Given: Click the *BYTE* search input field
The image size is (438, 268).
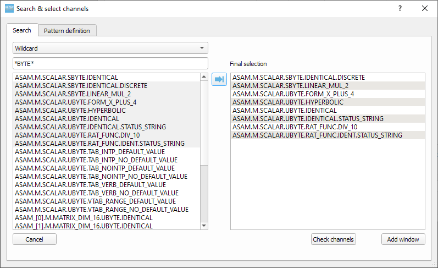Looking at the screenshot, I should [x=110, y=63].
